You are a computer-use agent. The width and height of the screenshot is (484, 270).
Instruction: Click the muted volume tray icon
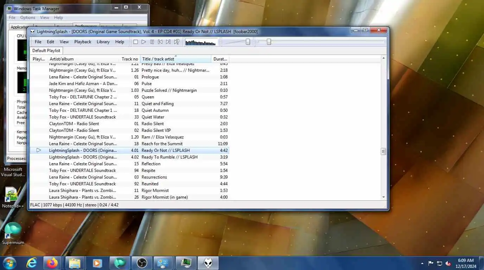[x=448, y=263]
